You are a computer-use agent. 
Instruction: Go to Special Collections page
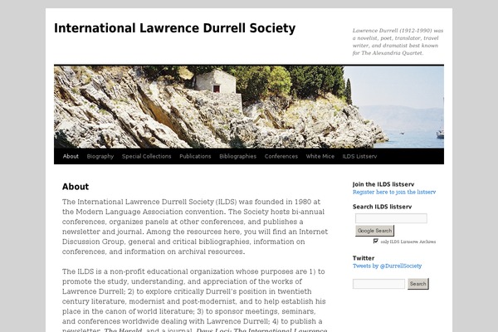click(x=146, y=156)
